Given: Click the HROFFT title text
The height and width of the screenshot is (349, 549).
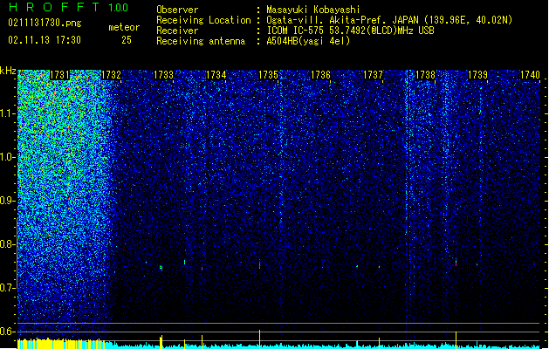Looking at the screenshot, I should [55, 7].
